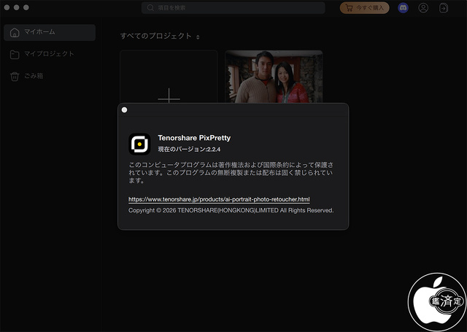This screenshot has height=332, width=467.
Task: Click the PixPretty app logo icon
Action: pyautogui.click(x=139, y=144)
